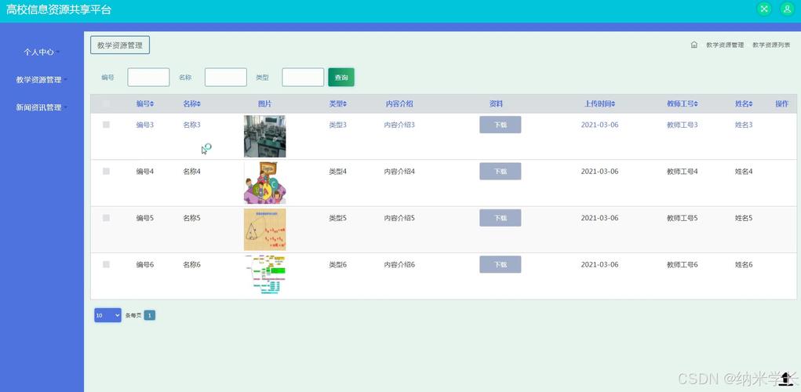Click the 教师工号6 cell

tap(683, 264)
